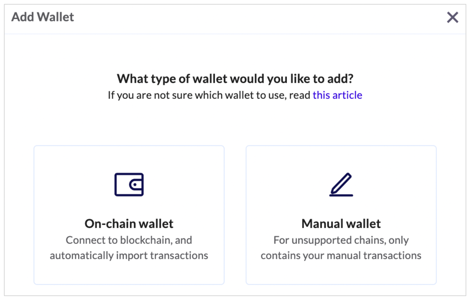The height and width of the screenshot is (300, 469).
Task: Select the "On-chain wallet" heading
Action: pos(129,223)
